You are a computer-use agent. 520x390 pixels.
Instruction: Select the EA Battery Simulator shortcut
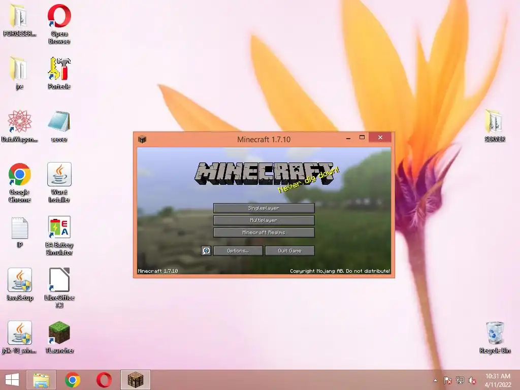(59, 236)
